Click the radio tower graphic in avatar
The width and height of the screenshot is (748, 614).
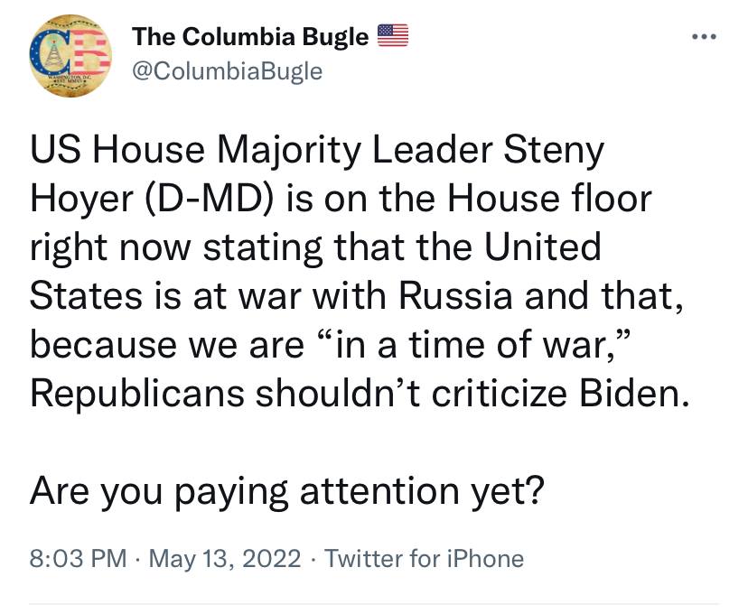click(x=54, y=52)
